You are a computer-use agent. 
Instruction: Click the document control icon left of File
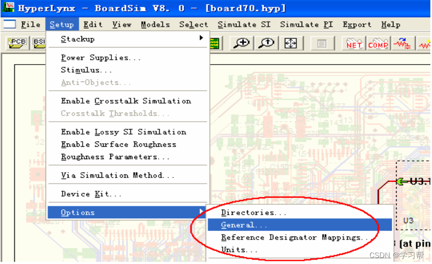click(x=10, y=24)
